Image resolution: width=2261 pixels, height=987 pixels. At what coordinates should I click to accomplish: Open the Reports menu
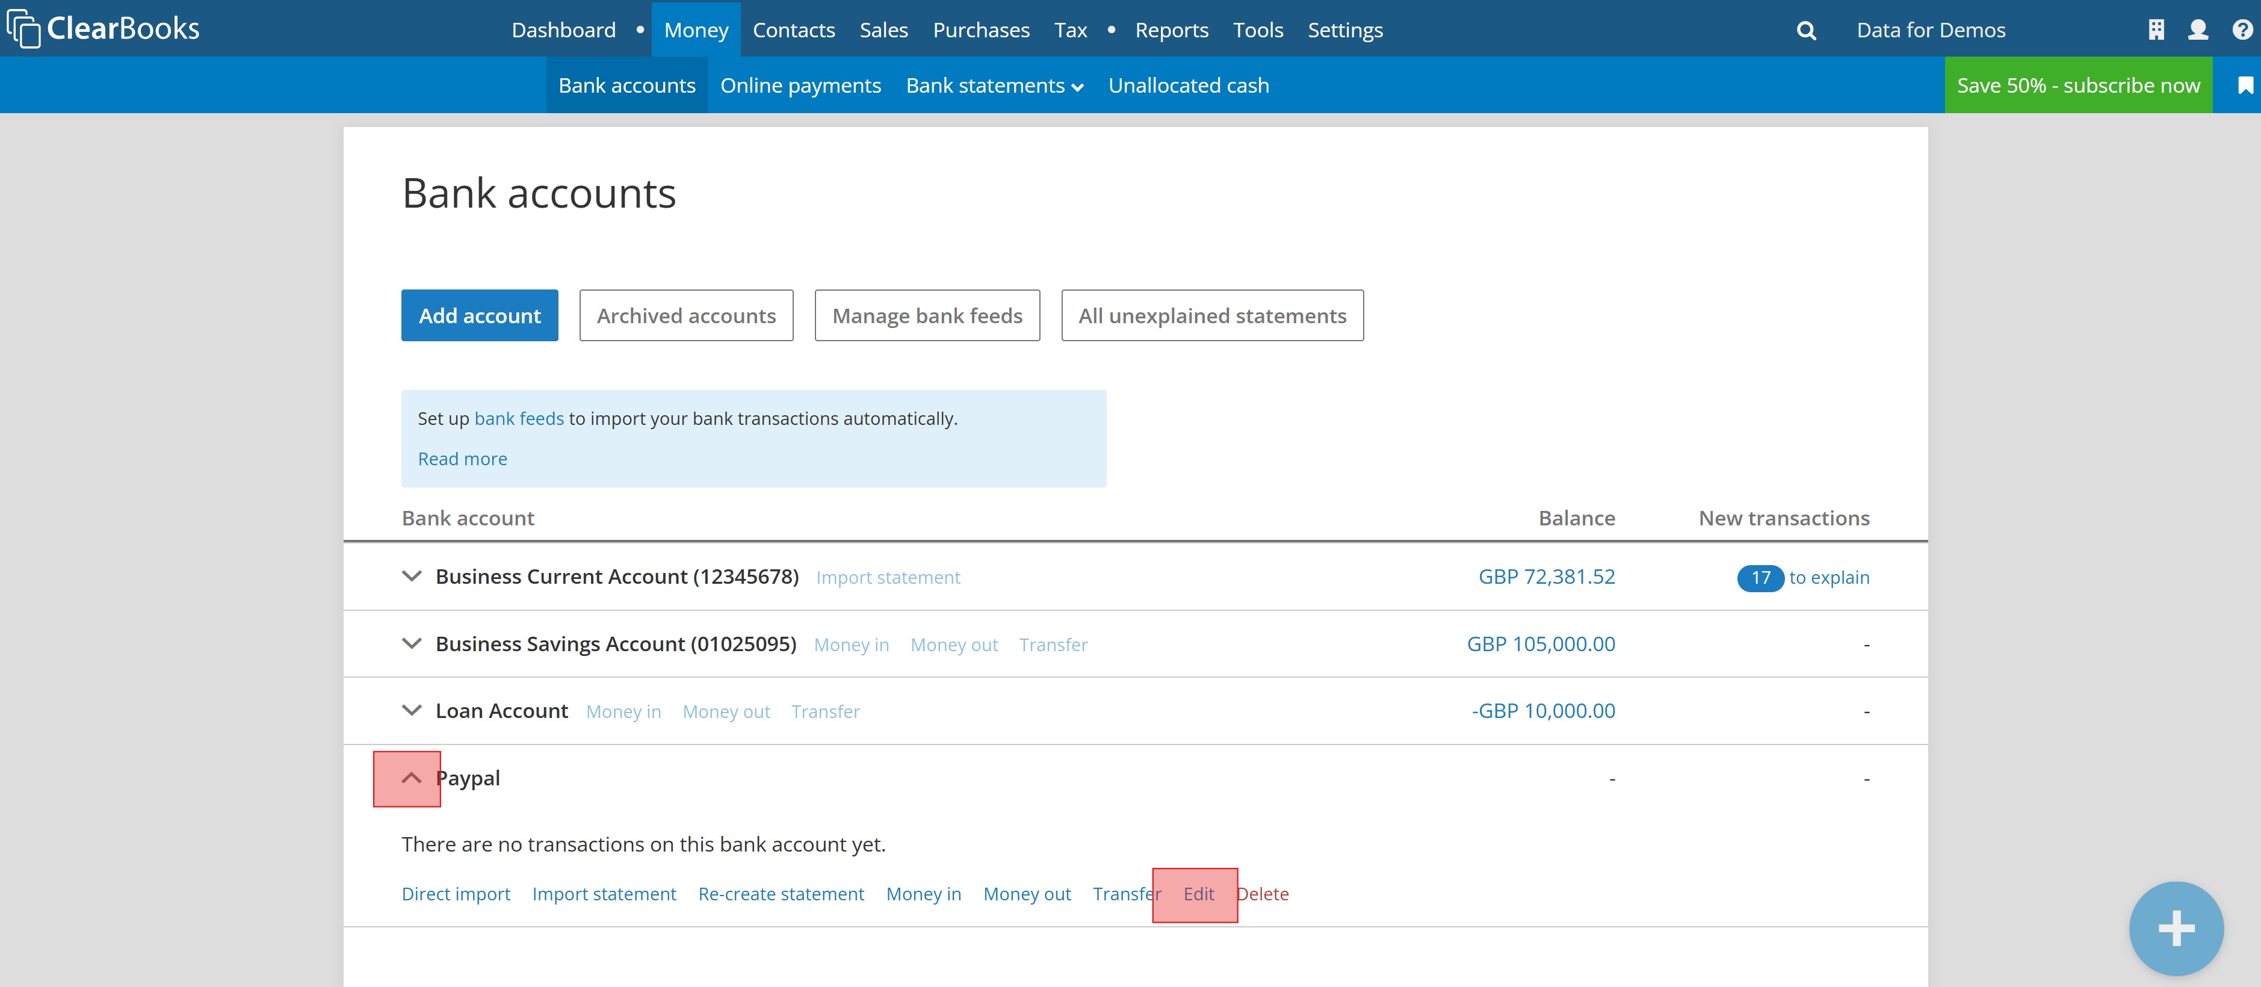1171,30
